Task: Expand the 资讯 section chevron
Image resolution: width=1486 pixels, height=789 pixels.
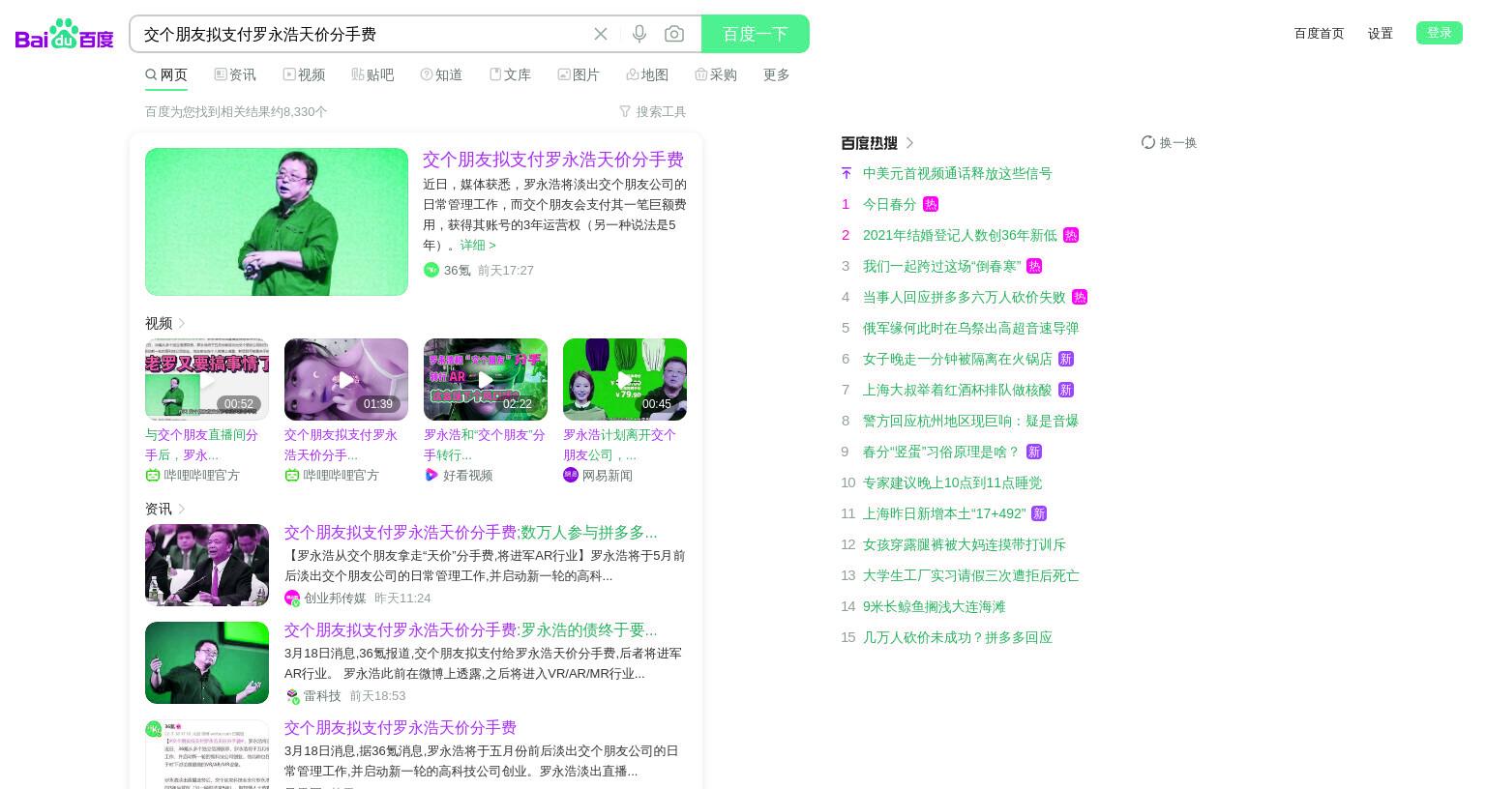Action: [x=181, y=509]
